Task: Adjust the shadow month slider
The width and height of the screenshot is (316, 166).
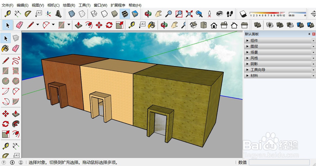Action: (267, 14)
